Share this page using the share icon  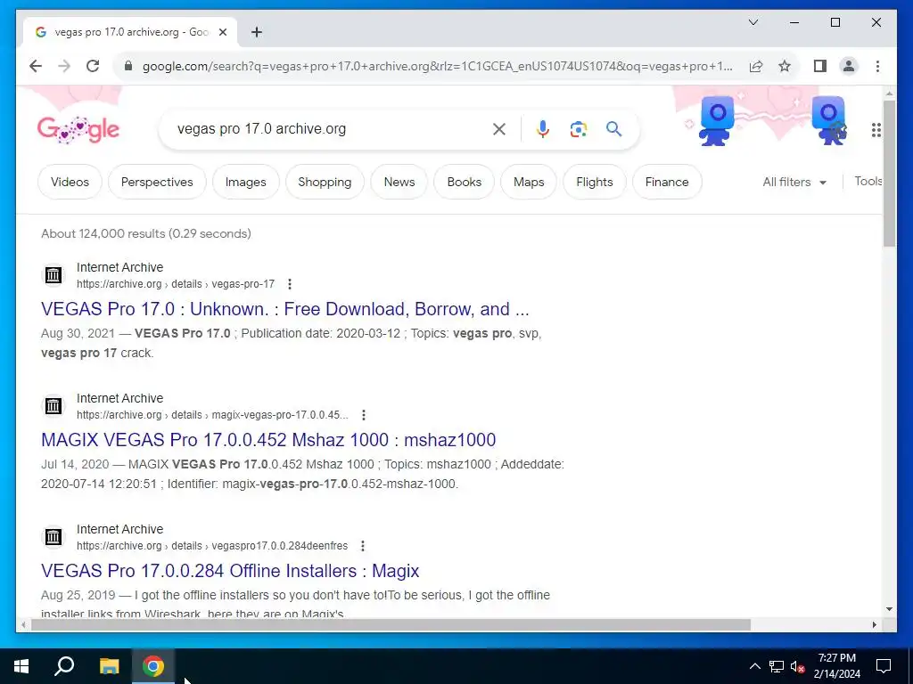[756, 66]
